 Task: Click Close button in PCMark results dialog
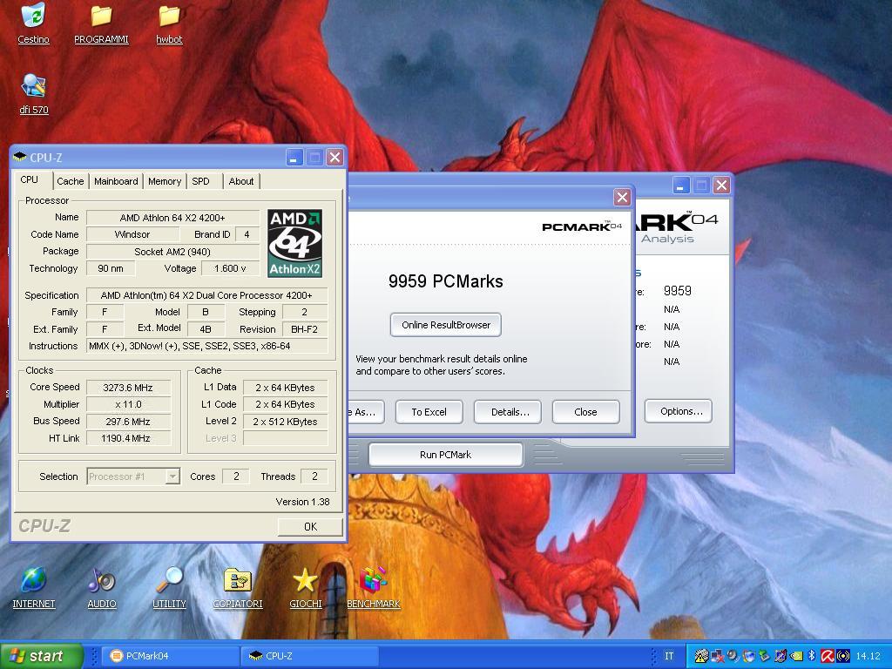point(585,412)
